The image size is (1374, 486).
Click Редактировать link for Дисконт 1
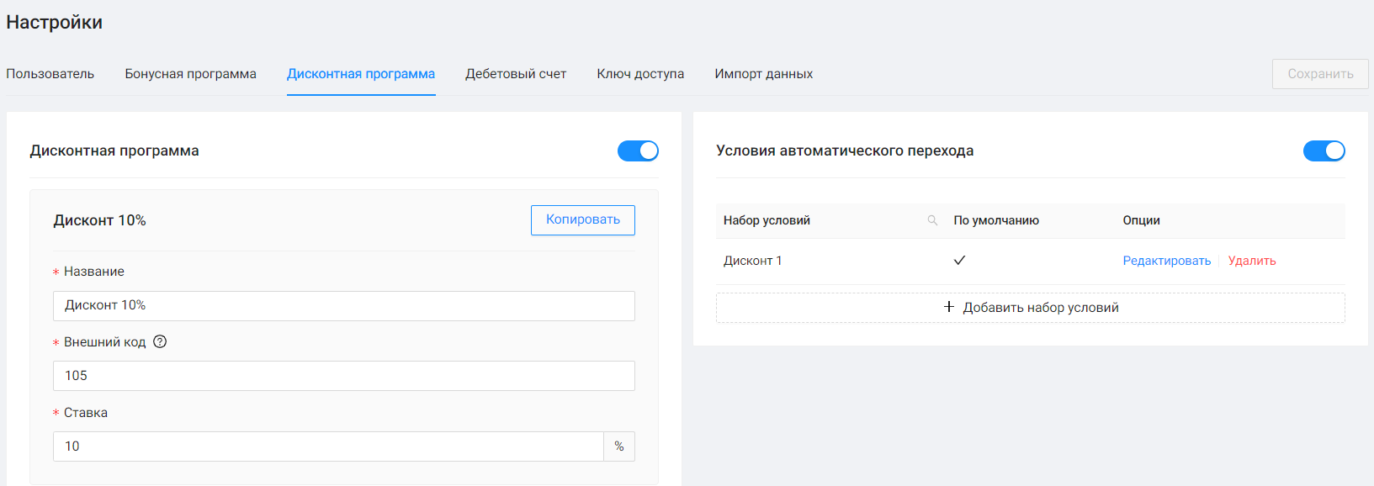[1166, 261]
